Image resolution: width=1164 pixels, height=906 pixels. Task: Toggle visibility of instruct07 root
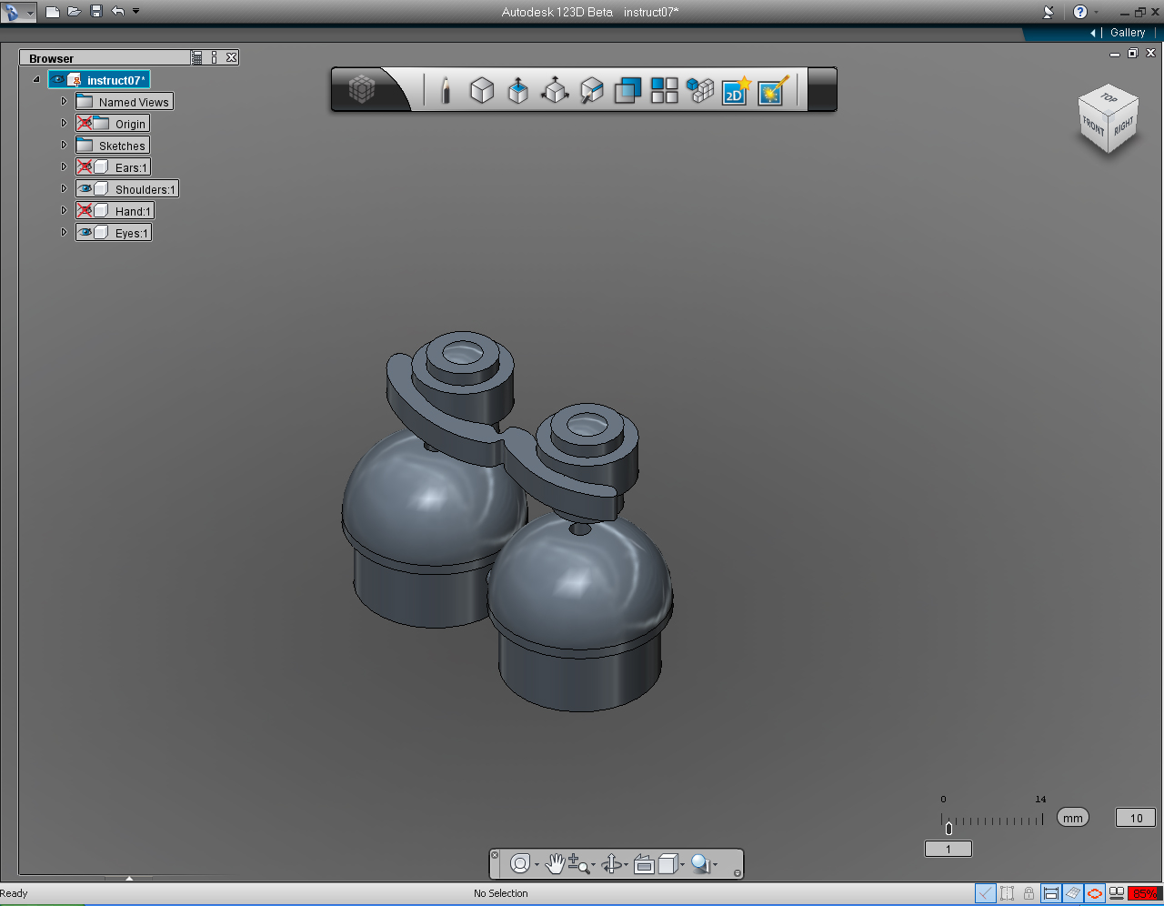(x=58, y=80)
